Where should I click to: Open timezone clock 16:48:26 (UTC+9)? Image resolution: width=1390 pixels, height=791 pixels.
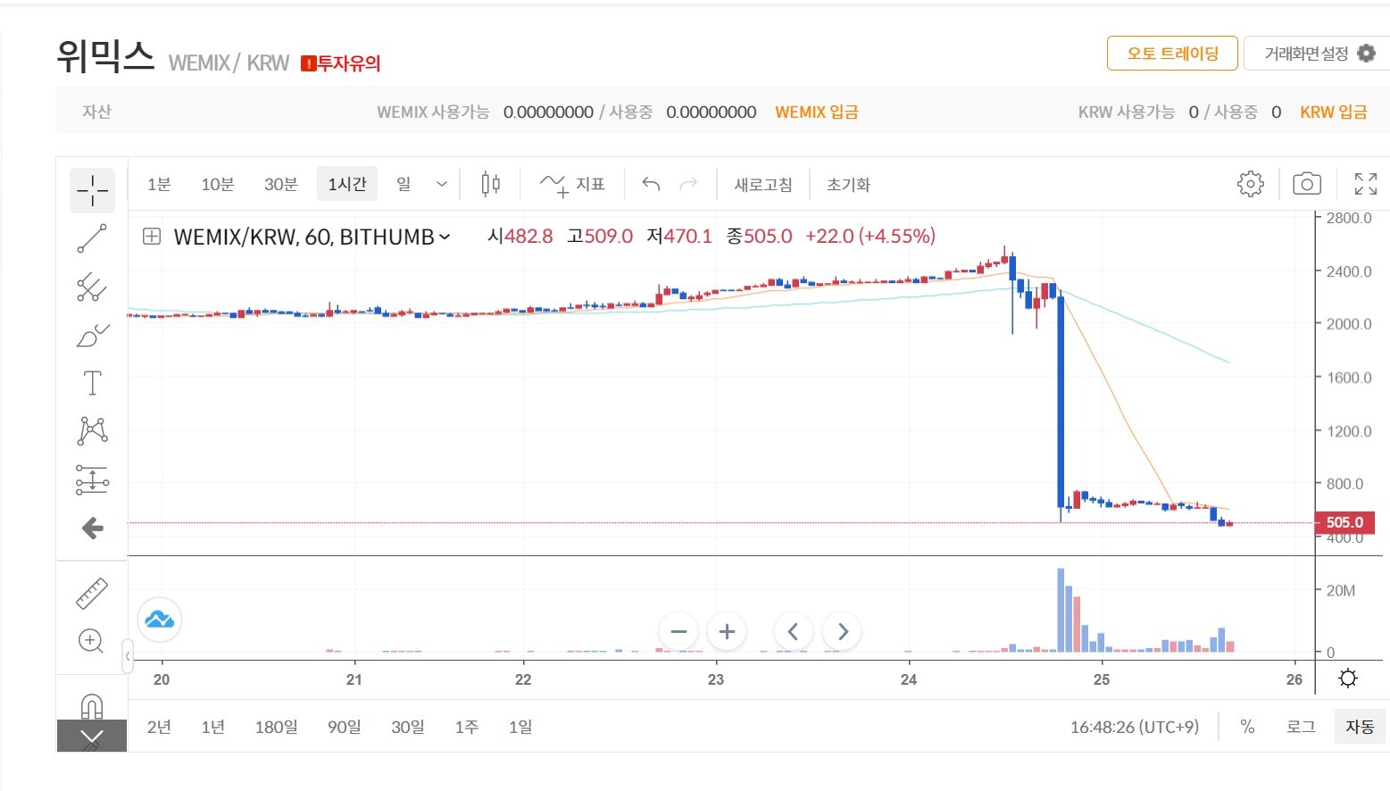1134,727
